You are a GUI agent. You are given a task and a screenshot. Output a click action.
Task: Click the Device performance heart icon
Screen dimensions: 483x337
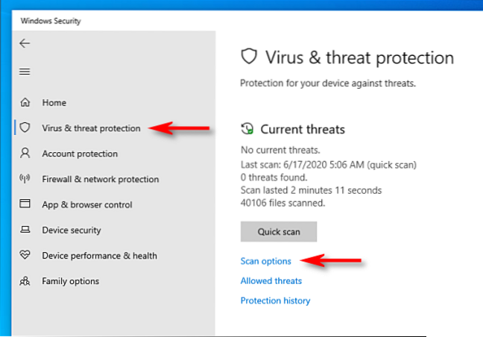25,256
